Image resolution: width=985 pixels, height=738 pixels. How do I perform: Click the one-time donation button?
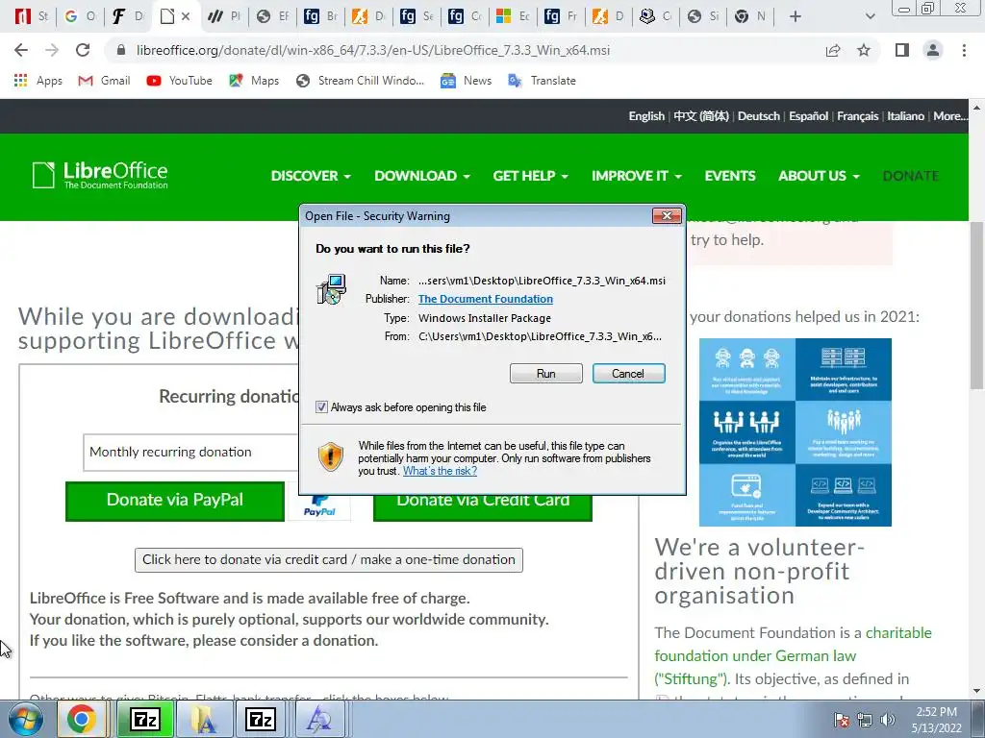(329, 560)
